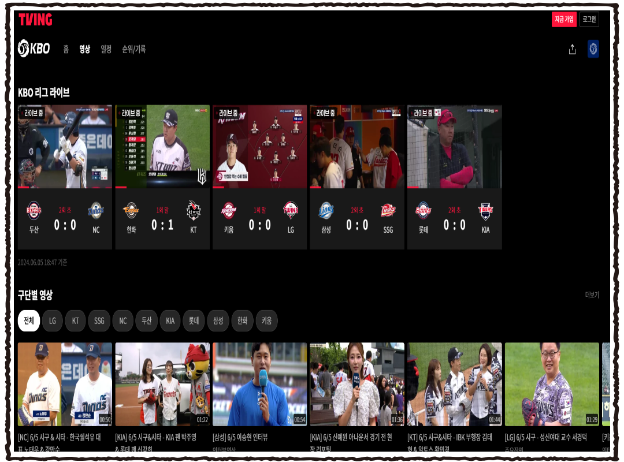
Task: Play the KIA 신예원 아나운서 video thumbnail
Action: 357,385
